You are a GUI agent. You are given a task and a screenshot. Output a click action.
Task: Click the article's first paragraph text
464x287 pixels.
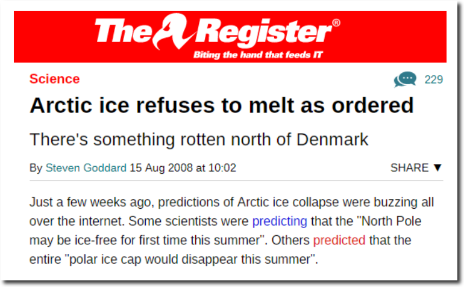tap(231, 230)
